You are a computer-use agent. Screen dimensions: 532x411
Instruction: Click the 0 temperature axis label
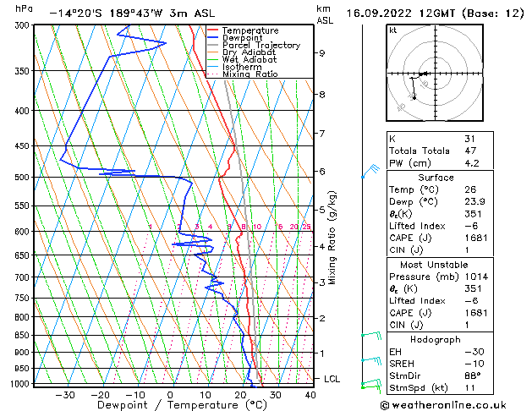pos(170,395)
